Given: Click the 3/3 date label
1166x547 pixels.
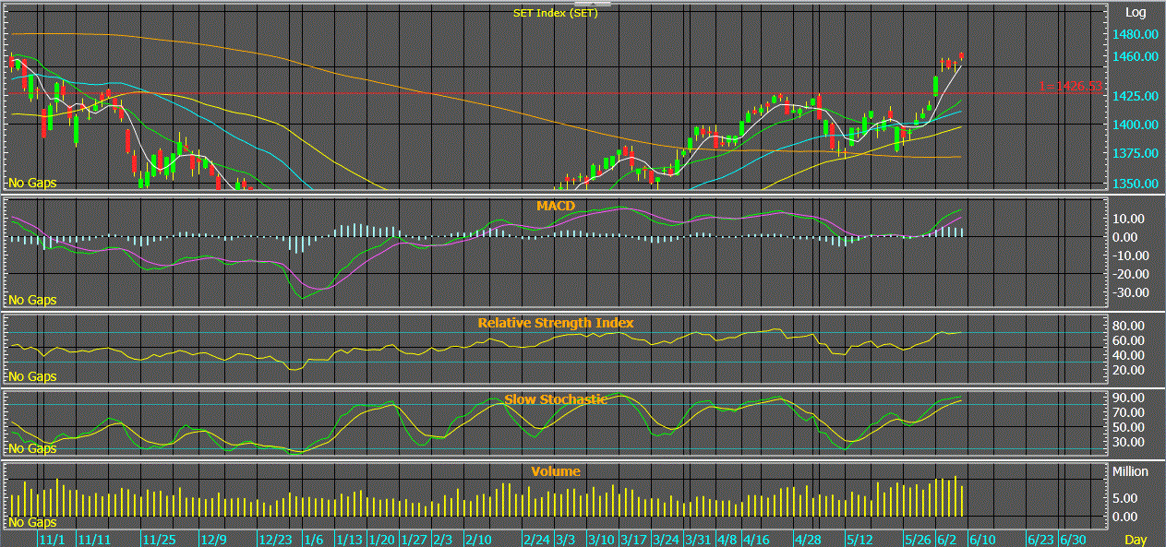Looking at the screenshot, I should pyautogui.click(x=566, y=539).
